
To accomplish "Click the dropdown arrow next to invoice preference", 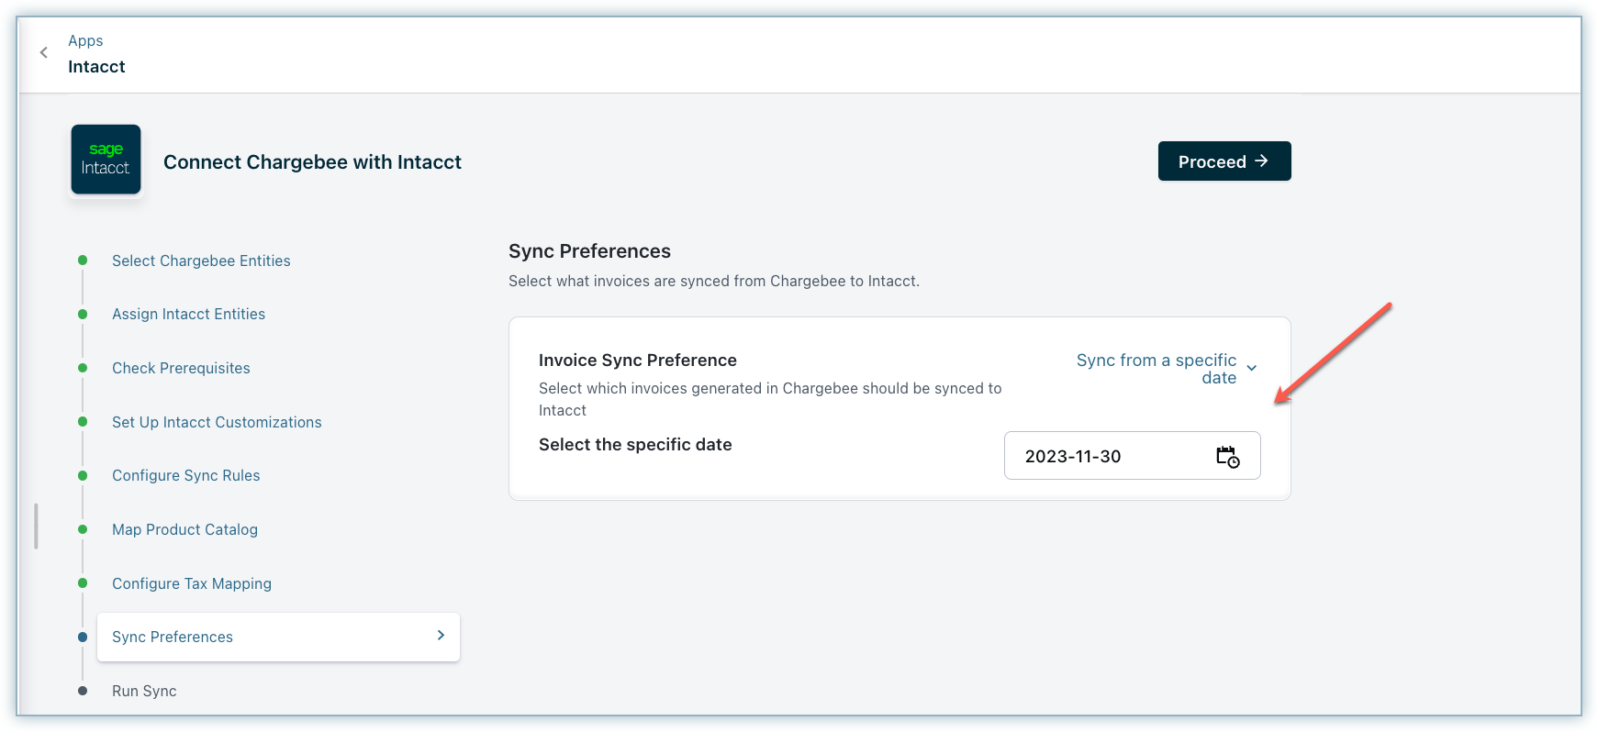I will [1251, 369].
